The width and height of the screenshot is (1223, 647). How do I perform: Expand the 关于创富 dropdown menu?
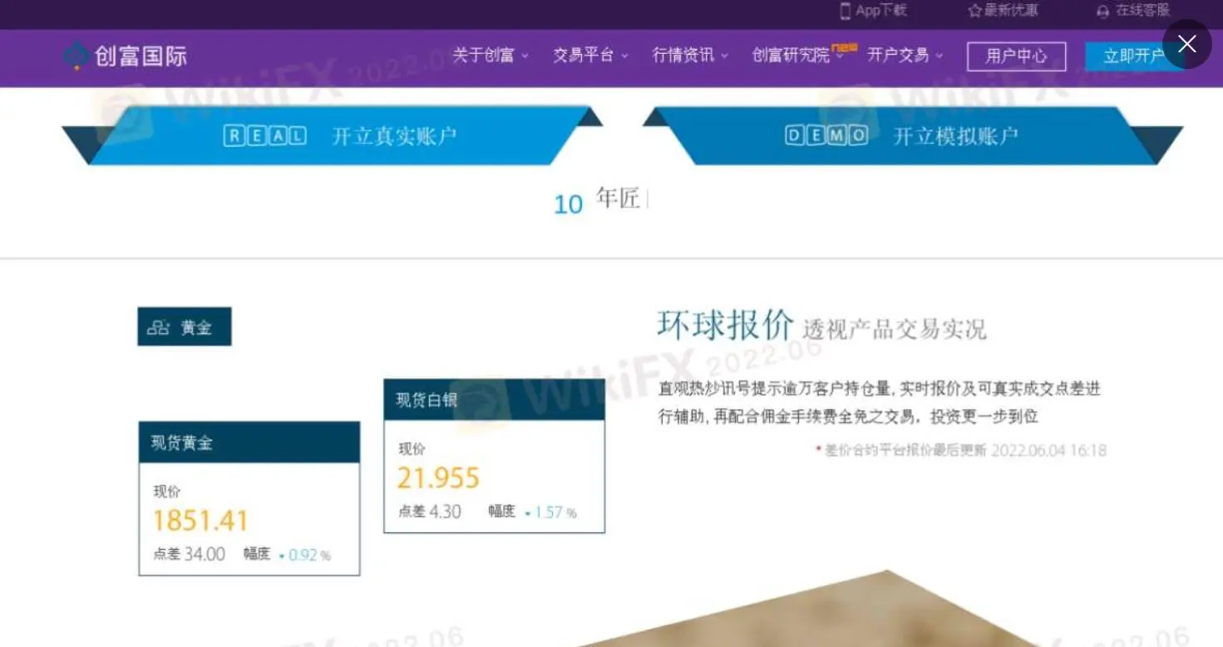click(491, 56)
